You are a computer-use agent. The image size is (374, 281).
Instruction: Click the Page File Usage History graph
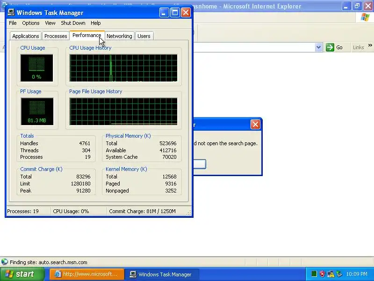pyautogui.click(x=123, y=111)
